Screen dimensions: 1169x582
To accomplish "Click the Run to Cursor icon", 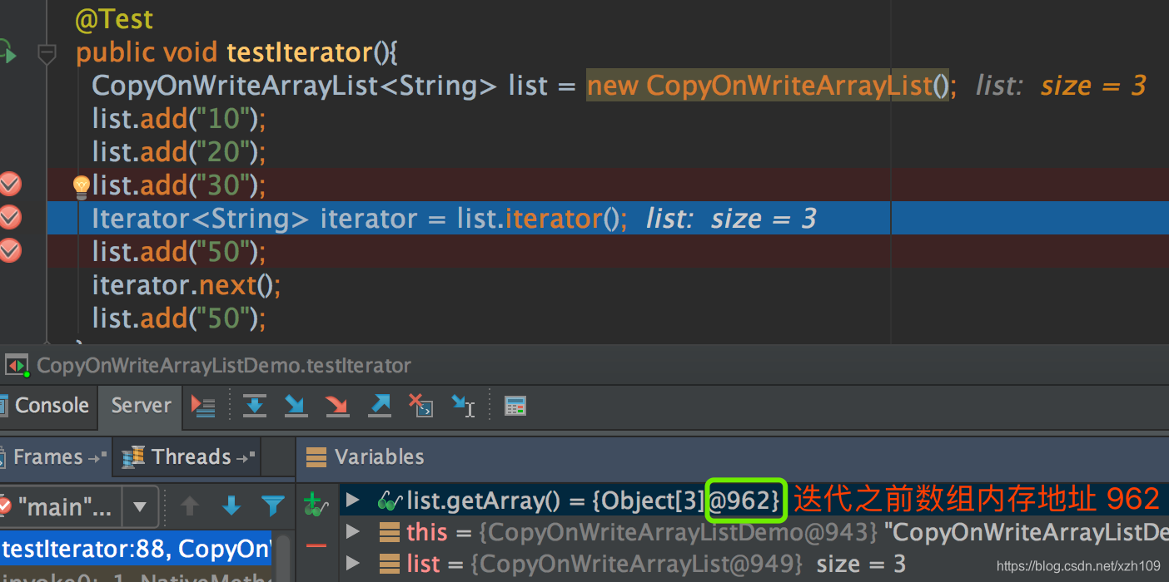I will [463, 406].
